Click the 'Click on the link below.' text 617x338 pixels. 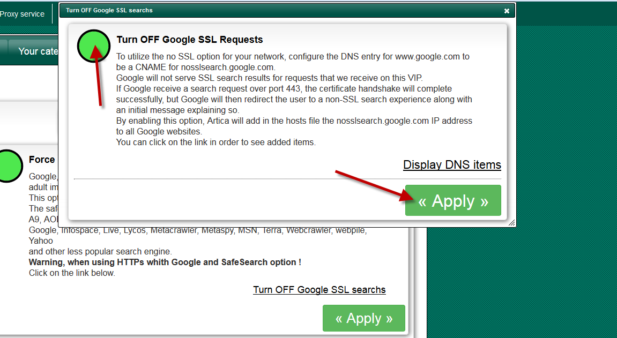72,273
